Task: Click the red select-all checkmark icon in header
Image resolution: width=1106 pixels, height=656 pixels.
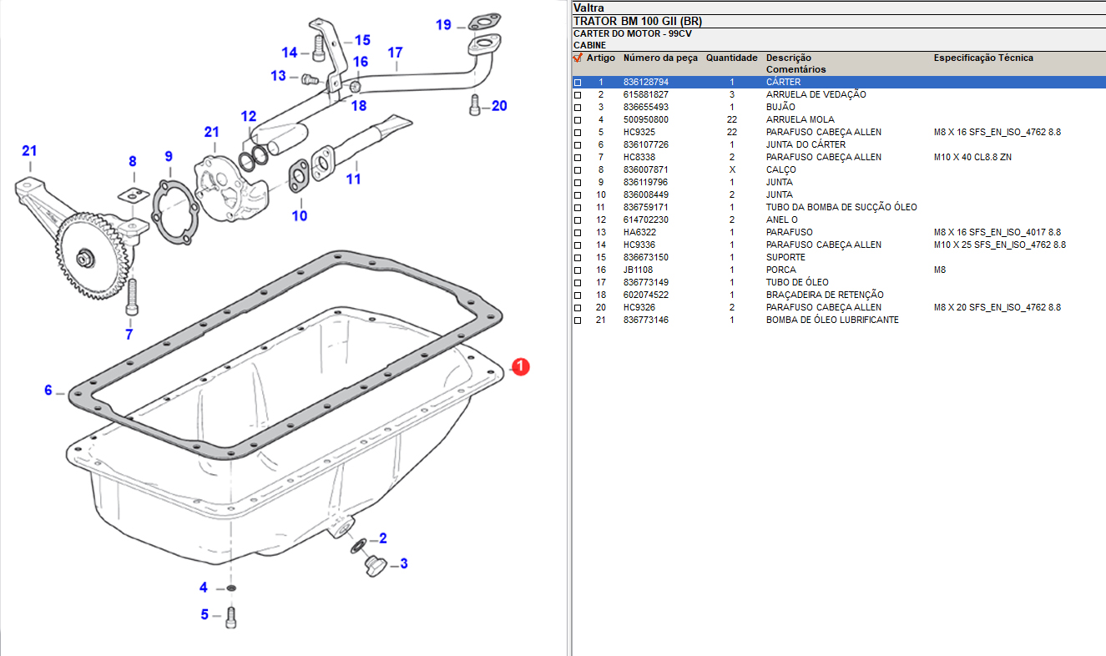Action: tap(577, 58)
